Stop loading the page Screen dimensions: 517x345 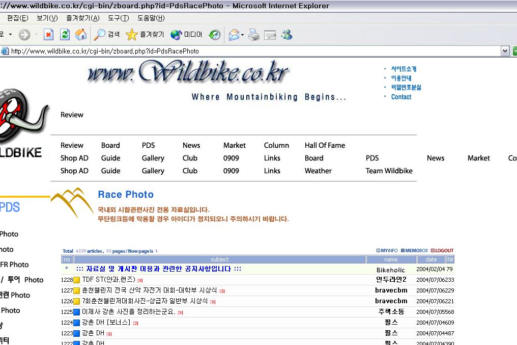[x=48, y=35]
